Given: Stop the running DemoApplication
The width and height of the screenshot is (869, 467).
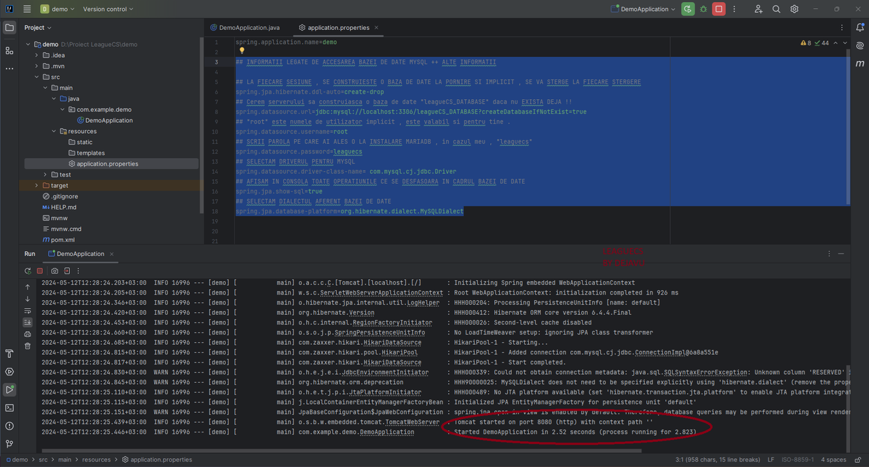Looking at the screenshot, I should click(718, 9).
